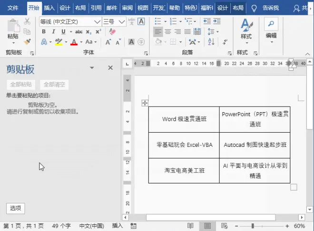Decrease font size icon
314x231 pixels.
pos(118,42)
